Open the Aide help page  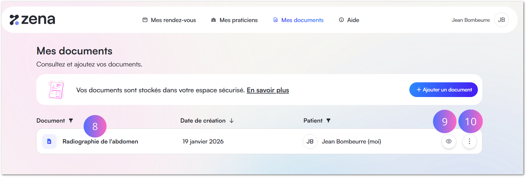[x=349, y=20]
